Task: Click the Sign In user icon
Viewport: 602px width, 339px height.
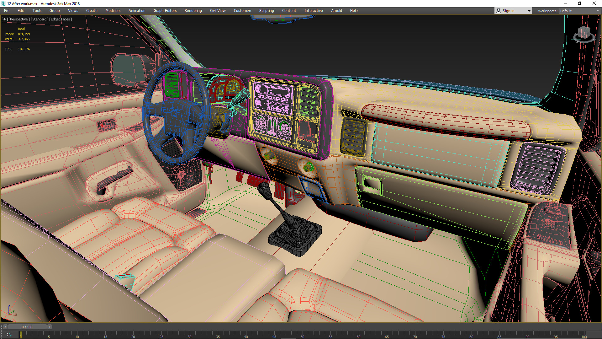Action: tap(499, 11)
